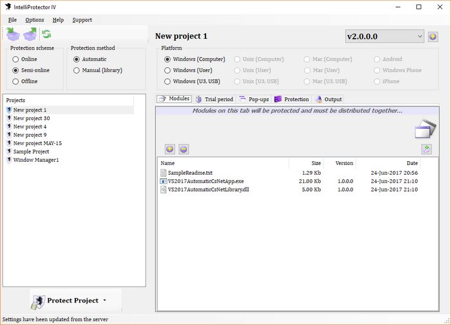Choose Windows (User) platform option
Image resolution: width=451 pixels, height=325 pixels.
coord(168,70)
